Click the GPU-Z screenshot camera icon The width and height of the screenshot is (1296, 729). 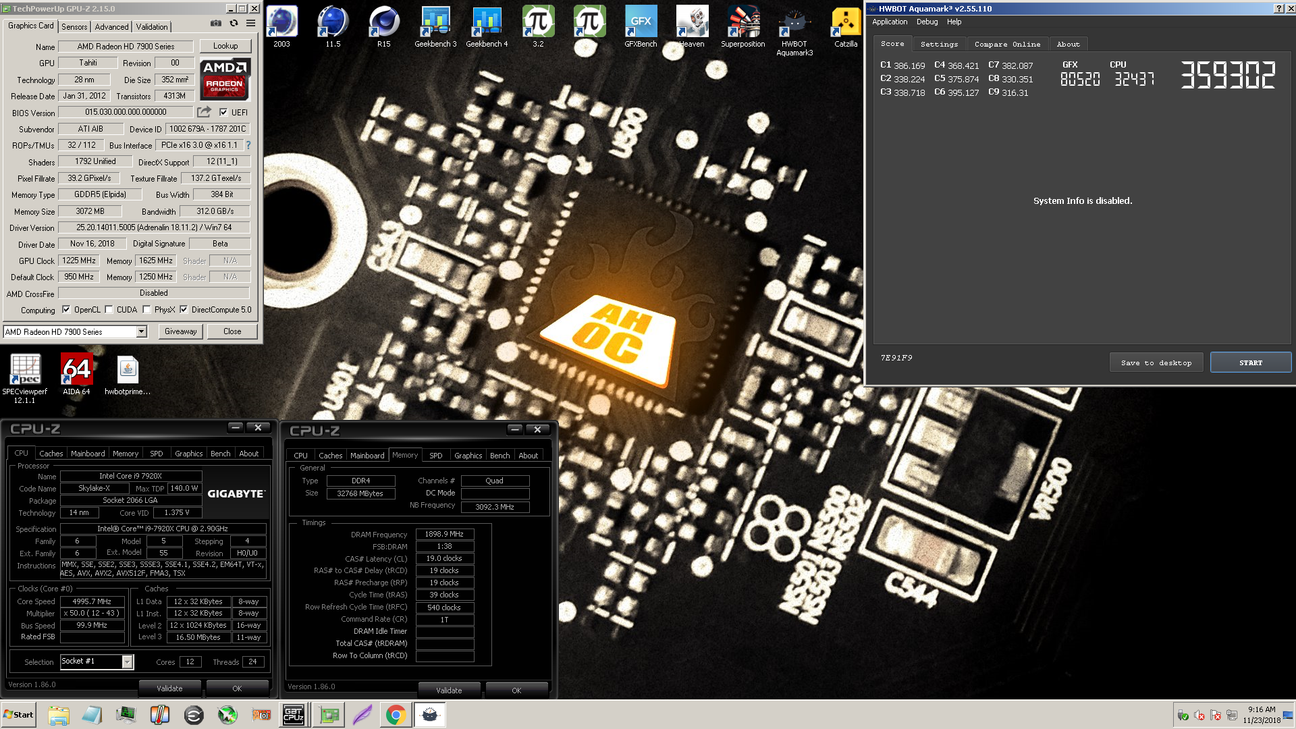click(x=215, y=23)
